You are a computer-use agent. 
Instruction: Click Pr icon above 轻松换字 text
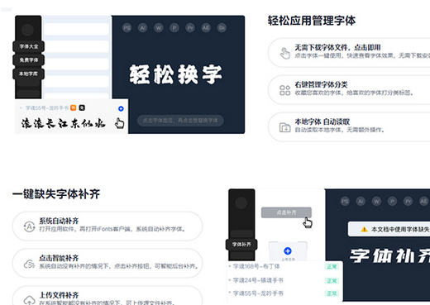pos(190,28)
